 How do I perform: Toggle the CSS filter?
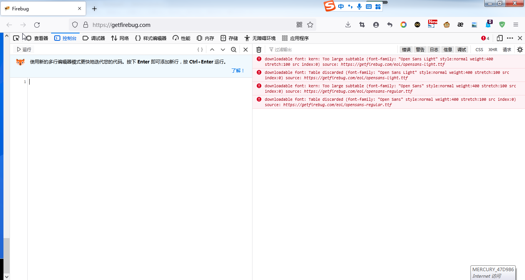[x=479, y=50]
